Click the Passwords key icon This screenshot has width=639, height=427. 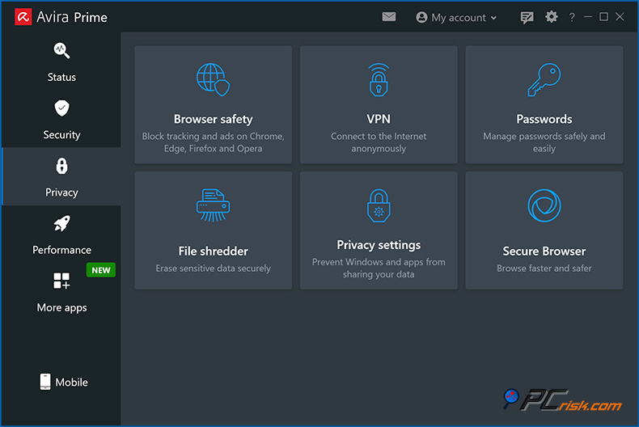coord(544,81)
